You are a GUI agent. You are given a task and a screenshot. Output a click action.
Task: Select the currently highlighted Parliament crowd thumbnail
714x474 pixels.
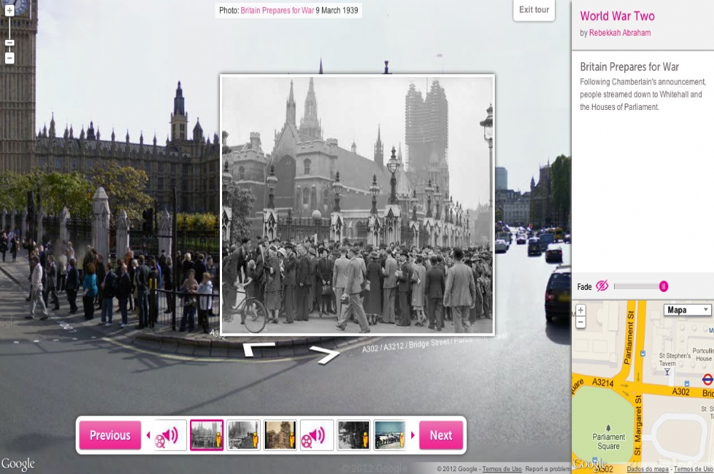point(207,435)
